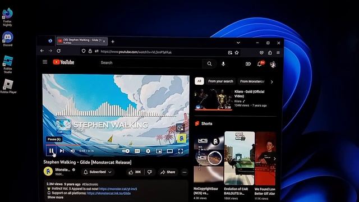359x202 pixels.
Task: Like the video with the 38K button
Action: (135, 172)
